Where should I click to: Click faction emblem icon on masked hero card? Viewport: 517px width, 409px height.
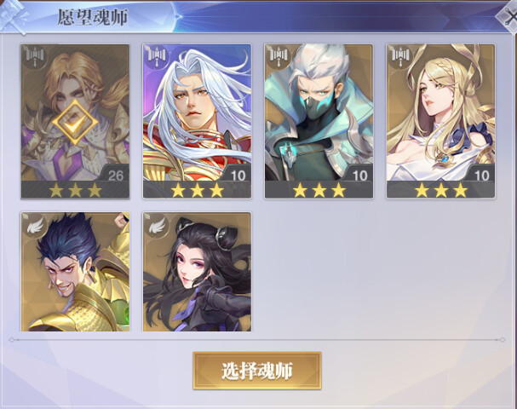coord(279,57)
